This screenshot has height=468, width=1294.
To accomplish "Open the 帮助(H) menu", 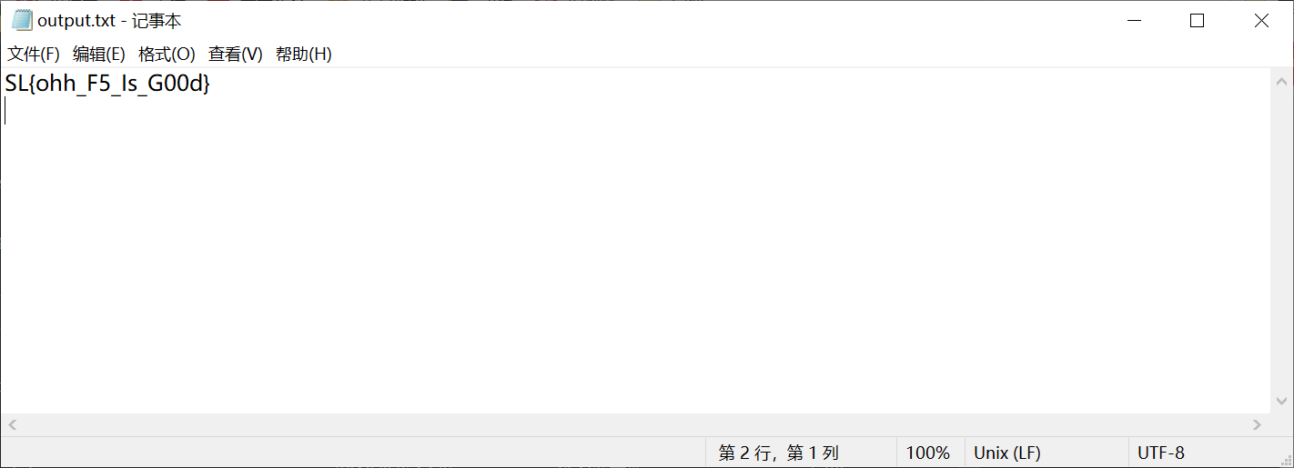I will (304, 55).
